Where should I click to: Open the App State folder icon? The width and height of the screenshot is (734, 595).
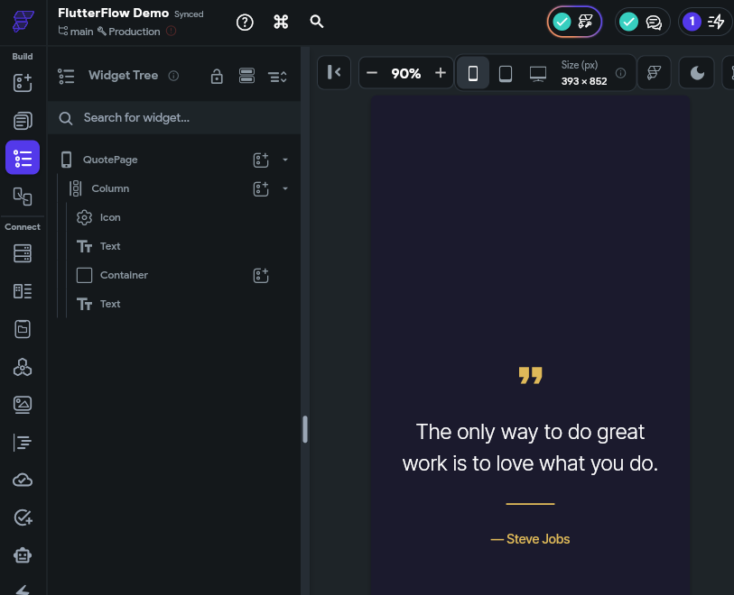tap(23, 329)
